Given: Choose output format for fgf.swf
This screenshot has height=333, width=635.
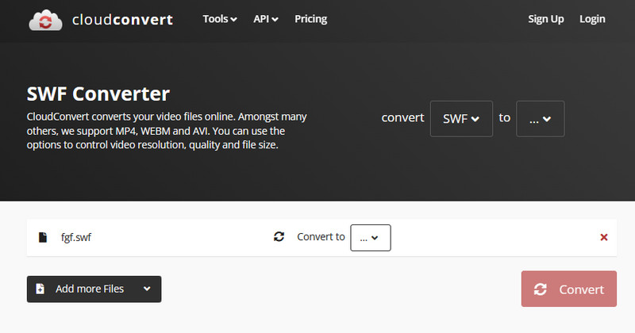Looking at the screenshot, I should pos(370,237).
